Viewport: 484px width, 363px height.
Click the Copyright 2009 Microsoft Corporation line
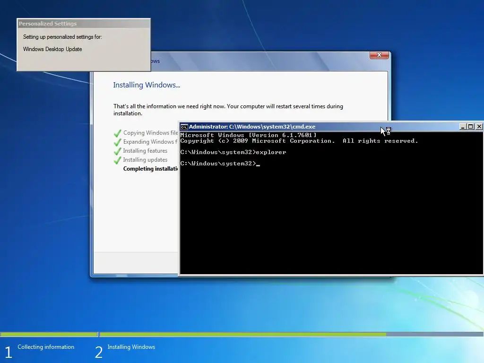coord(299,141)
